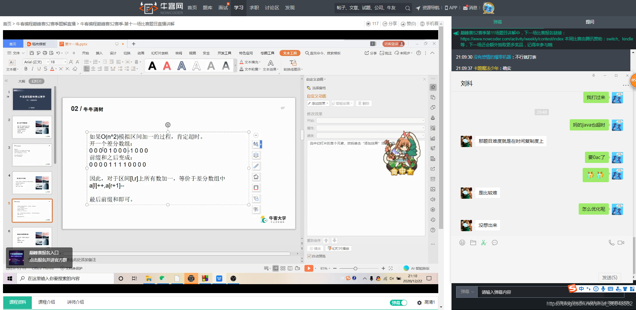Viewport: 636px width, 310px height.
Task: Toggle the 自动预览 checkbox
Action: (x=309, y=256)
